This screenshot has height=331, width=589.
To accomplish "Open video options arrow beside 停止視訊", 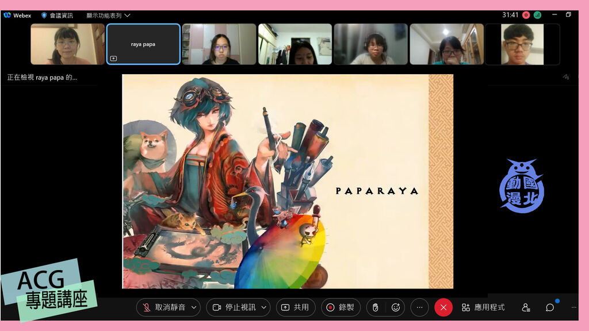I will (x=263, y=307).
